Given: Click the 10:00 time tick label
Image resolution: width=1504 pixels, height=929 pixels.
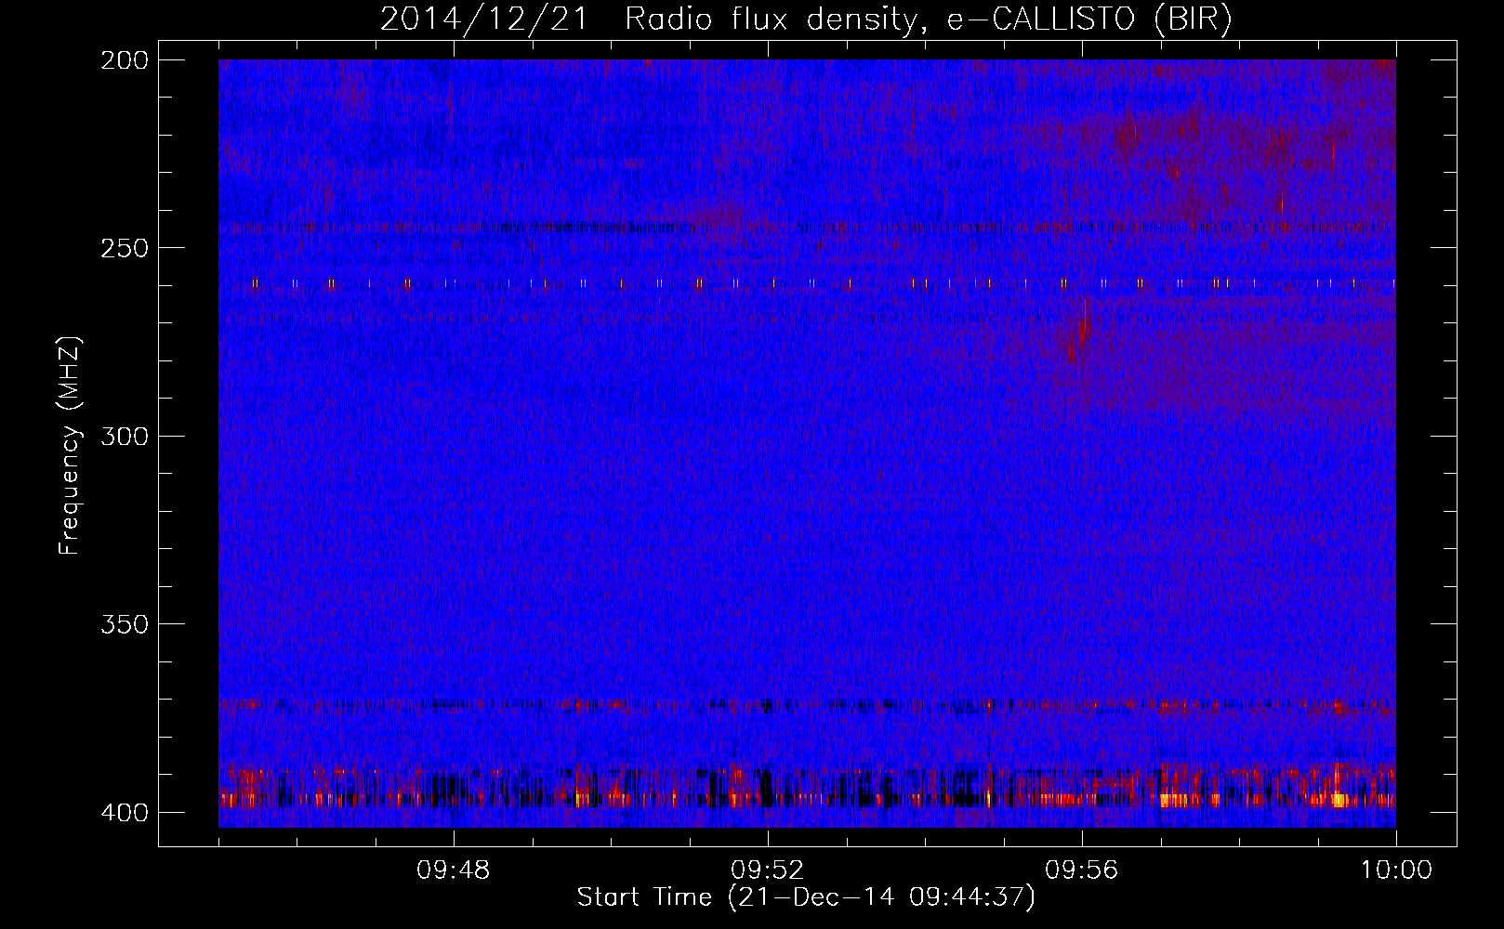Looking at the screenshot, I should 1396,870.
